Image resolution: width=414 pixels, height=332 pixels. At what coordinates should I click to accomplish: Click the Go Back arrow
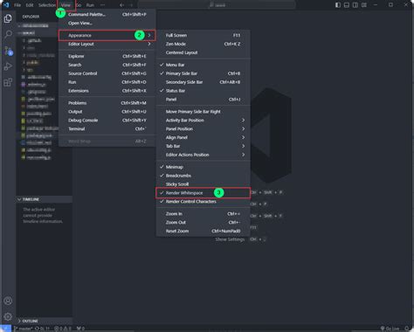[x=122, y=5]
